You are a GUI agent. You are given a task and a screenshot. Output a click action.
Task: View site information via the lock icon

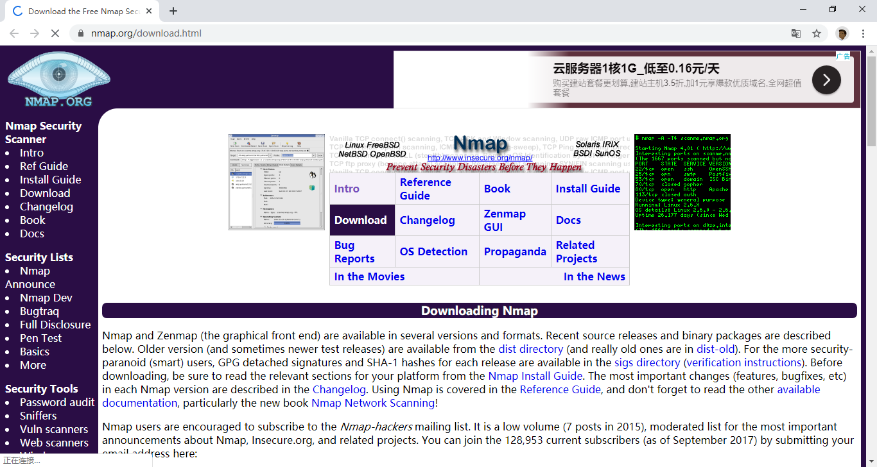coord(81,33)
